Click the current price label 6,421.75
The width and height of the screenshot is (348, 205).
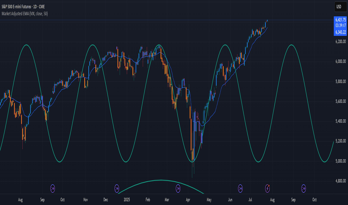[x=340, y=20]
